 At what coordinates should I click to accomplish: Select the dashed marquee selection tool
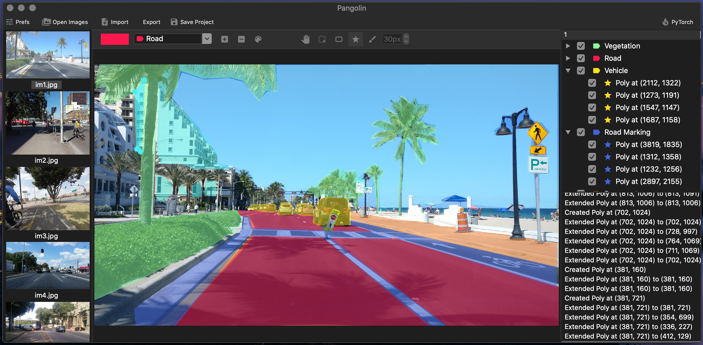[x=322, y=39]
